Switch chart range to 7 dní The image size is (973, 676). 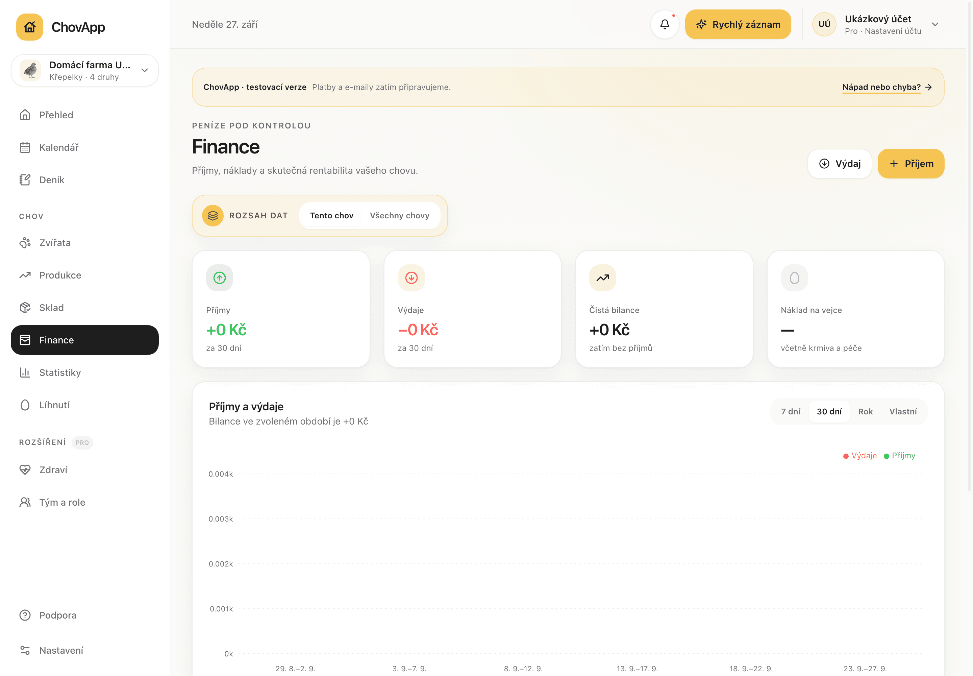point(791,412)
